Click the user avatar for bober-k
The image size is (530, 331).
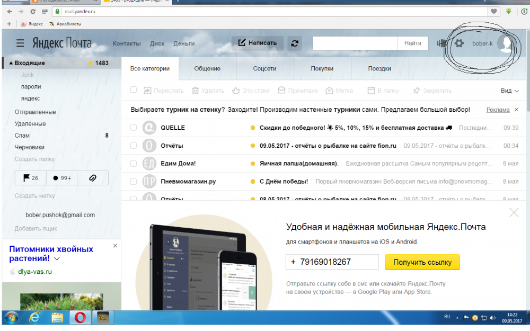[x=505, y=43]
